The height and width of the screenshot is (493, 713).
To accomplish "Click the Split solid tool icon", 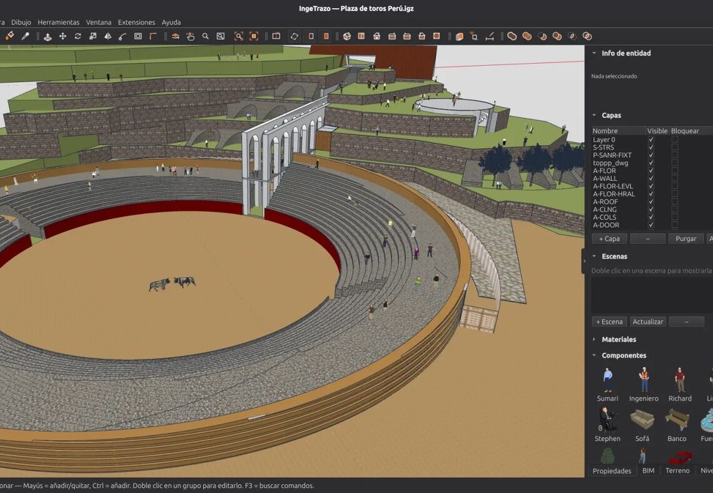I will point(587,36).
